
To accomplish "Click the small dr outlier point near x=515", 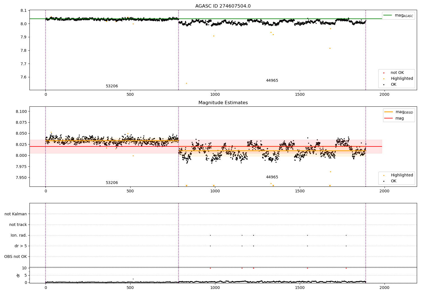I will (x=133, y=279).
